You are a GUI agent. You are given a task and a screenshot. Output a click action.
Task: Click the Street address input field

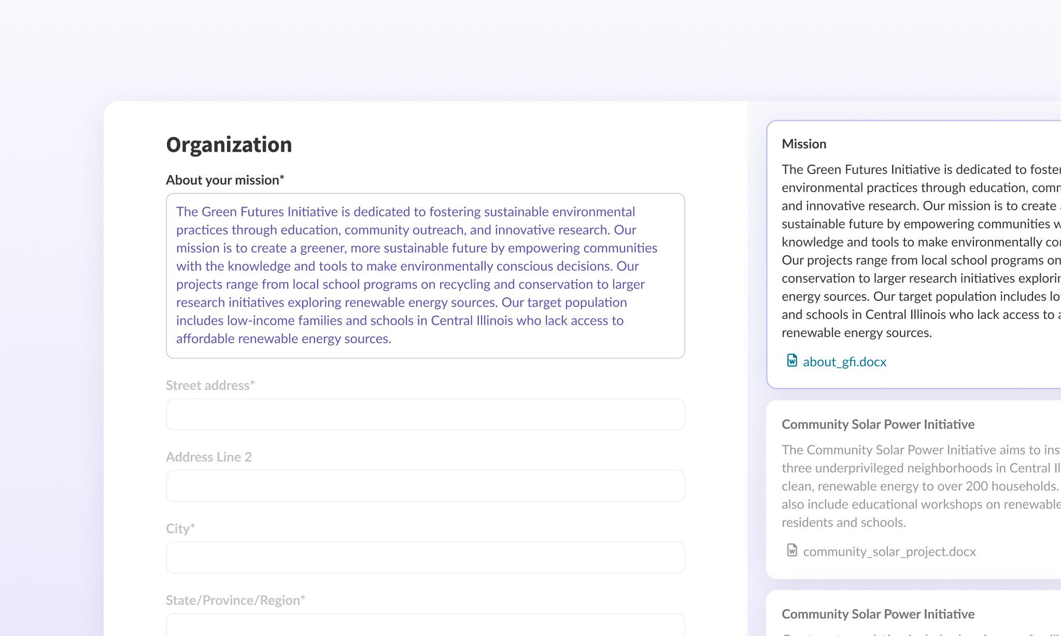click(x=425, y=414)
